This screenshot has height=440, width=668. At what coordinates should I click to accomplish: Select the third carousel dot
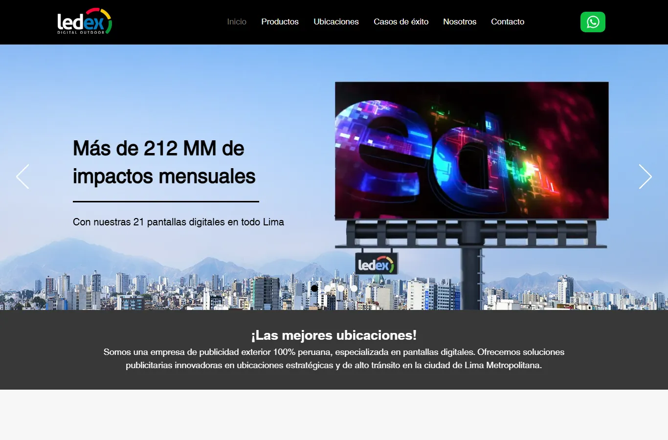pos(341,288)
